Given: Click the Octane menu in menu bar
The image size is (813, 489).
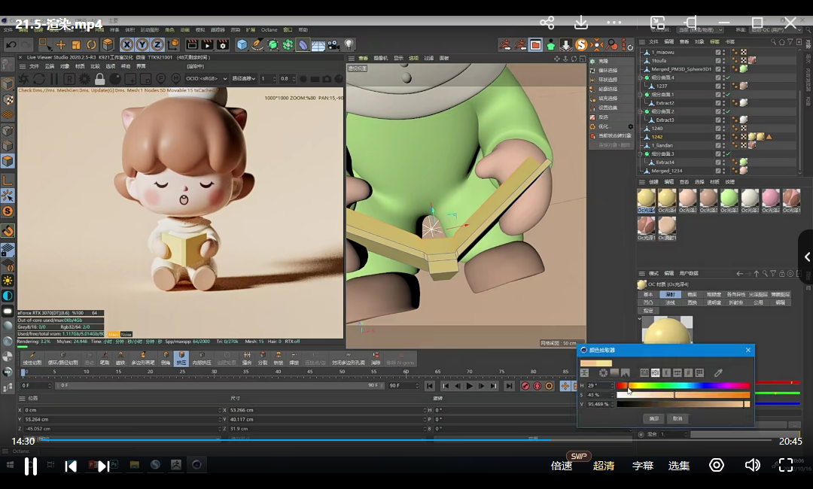Looking at the screenshot, I should pyautogui.click(x=269, y=30).
